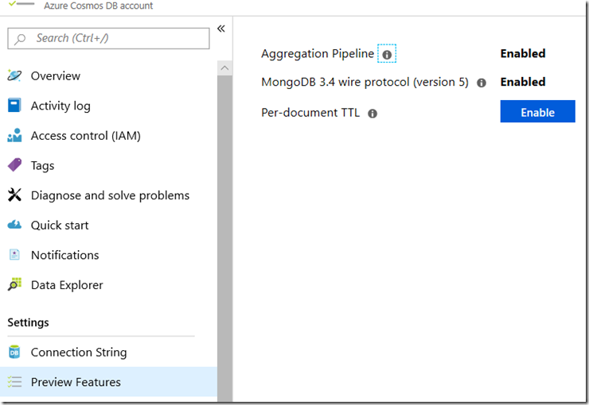The height and width of the screenshot is (405, 589).
Task: Enable Per-document TTL with the blue button
Action: pyautogui.click(x=537, y=112)
